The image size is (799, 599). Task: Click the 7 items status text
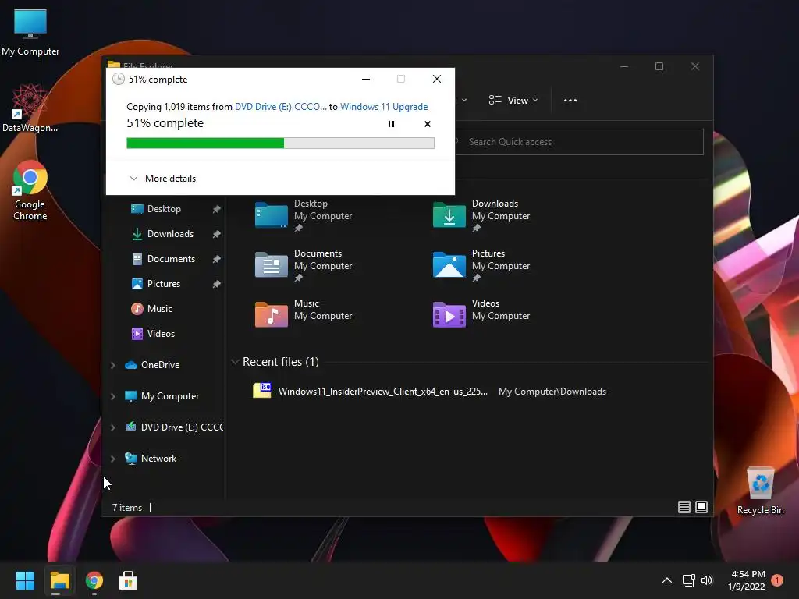tap(127, 507)
